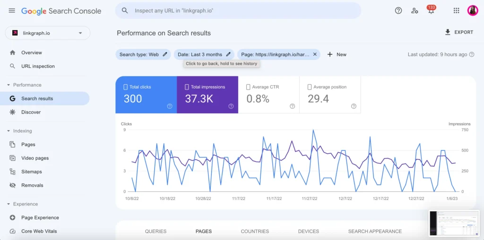Collapse the Performance sidebar section

point(9,85)
